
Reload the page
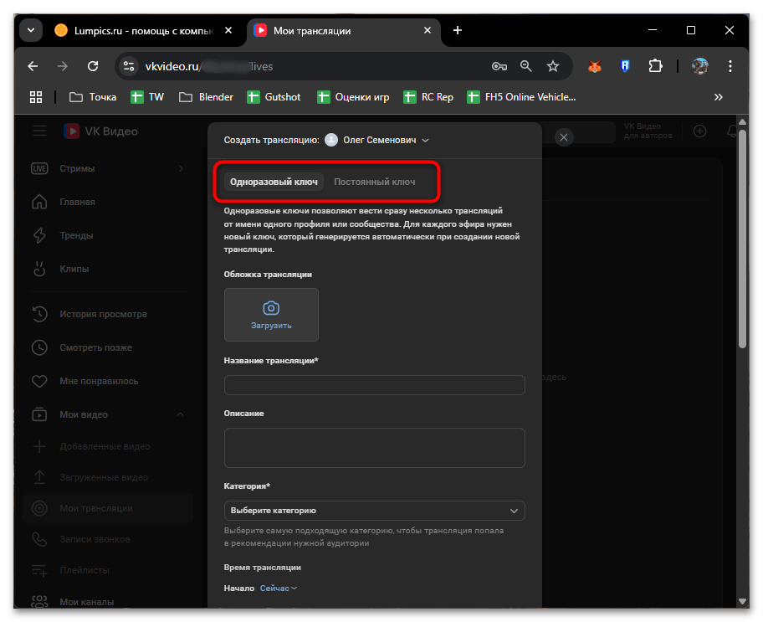point(93,66)
